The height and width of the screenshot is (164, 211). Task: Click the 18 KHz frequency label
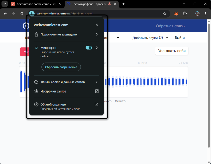pos(142,63)
